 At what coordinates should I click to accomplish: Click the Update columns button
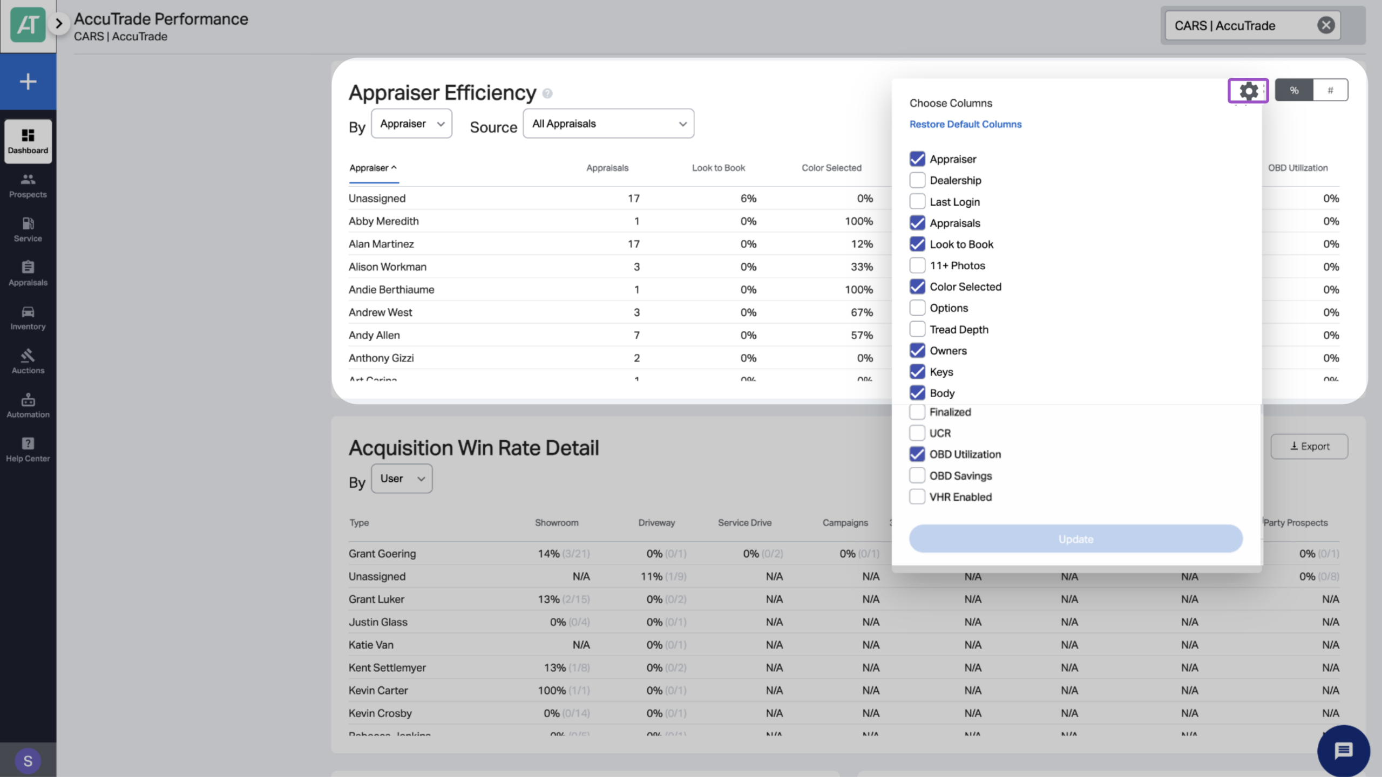1075,539
